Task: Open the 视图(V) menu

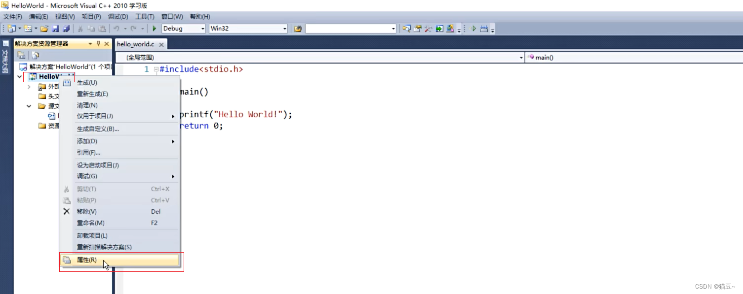Action: tap(65, 17)
